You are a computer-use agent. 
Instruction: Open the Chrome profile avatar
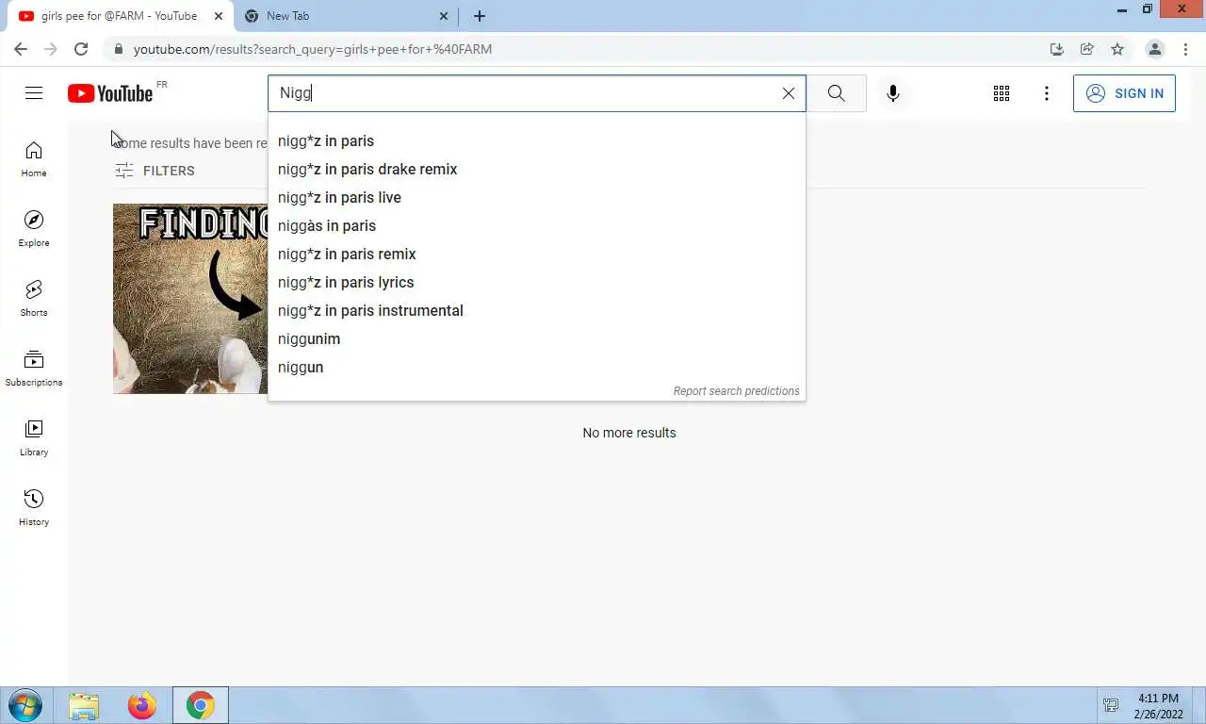point(1154,49)
